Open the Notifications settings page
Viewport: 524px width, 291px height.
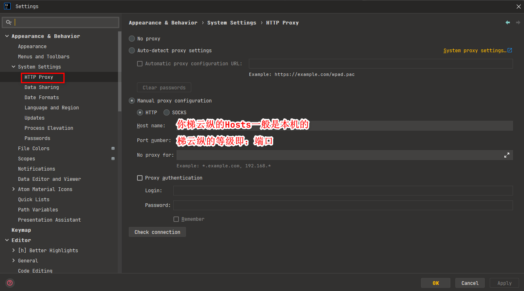(x=36, y=169)
